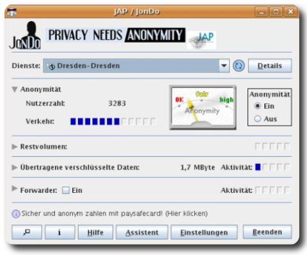This screenshot has width=307, height=255.
Task: Open Hilfe
Action: [x=95, y=232]
